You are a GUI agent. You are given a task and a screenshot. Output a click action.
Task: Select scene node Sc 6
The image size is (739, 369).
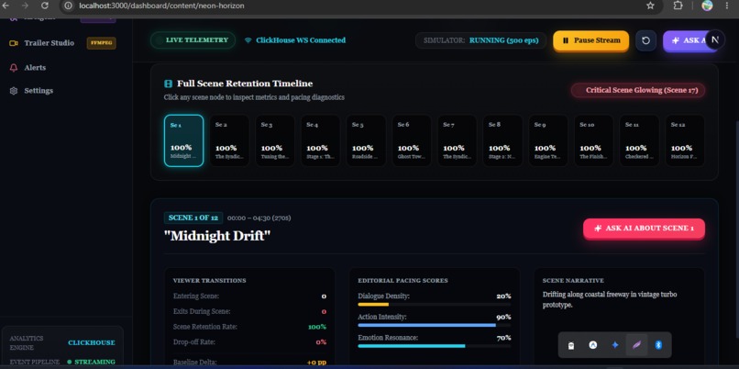[x=412, y=140]
